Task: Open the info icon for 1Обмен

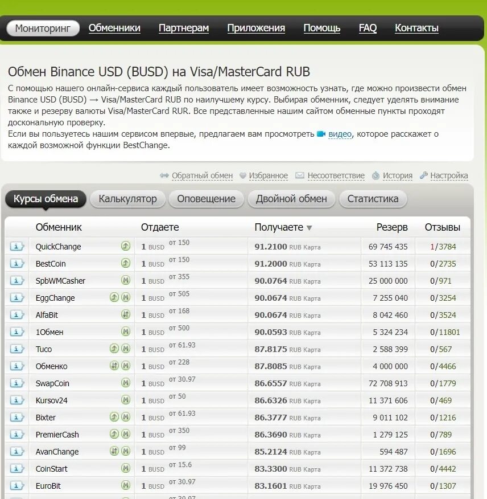Action: click(16, 332)
